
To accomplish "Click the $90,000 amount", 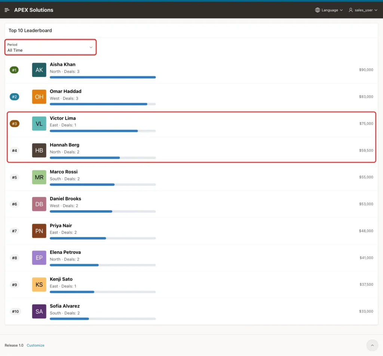I will 366,70.
